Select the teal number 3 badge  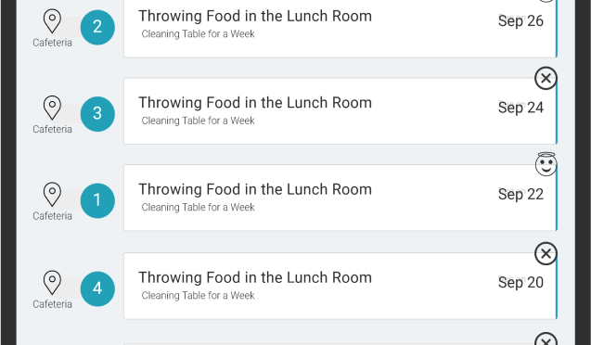pyautogui.click(x=97, y=114)
